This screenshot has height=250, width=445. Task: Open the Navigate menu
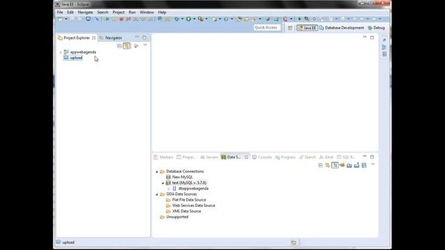[x=85, y=12]
